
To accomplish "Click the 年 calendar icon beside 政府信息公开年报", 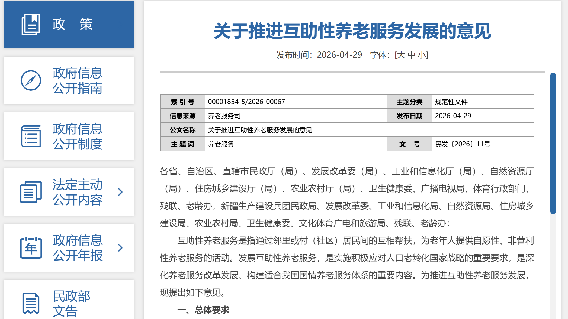I will coord(31,248).
